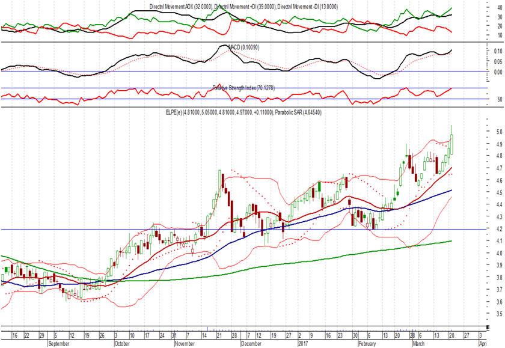The width and height of the screenshot is (505, 348).
Task: Click the 40 value on ADX axis
Action: 500,7
